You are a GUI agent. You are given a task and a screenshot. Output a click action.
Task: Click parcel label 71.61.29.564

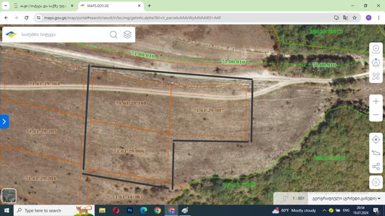click(x=45, y=84)
